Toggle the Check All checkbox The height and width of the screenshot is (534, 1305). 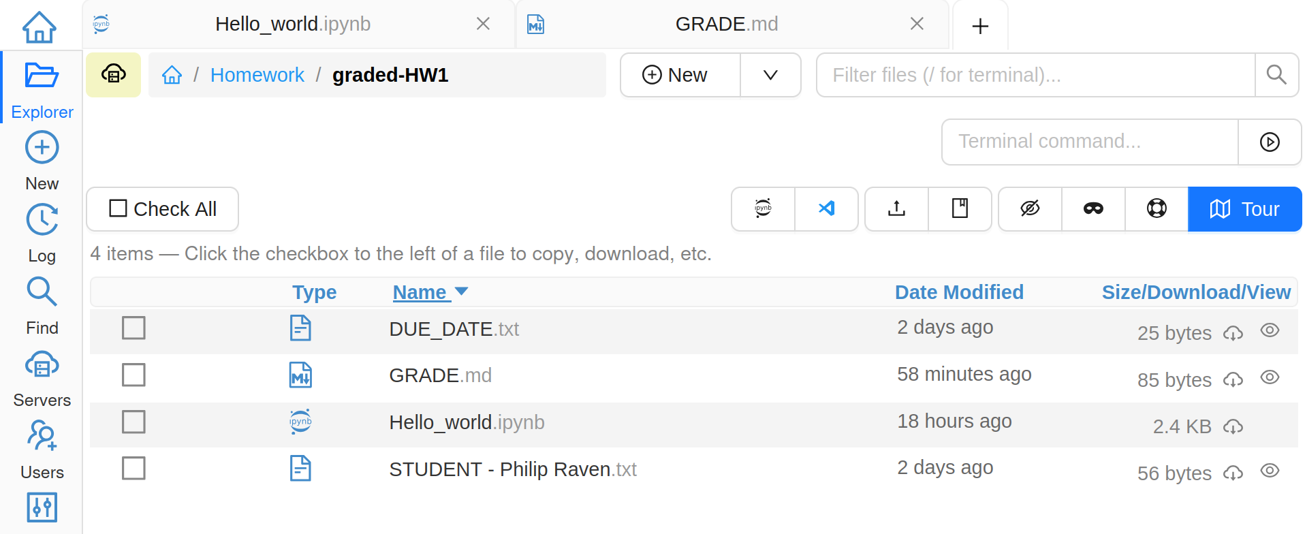tap(119, 208)
